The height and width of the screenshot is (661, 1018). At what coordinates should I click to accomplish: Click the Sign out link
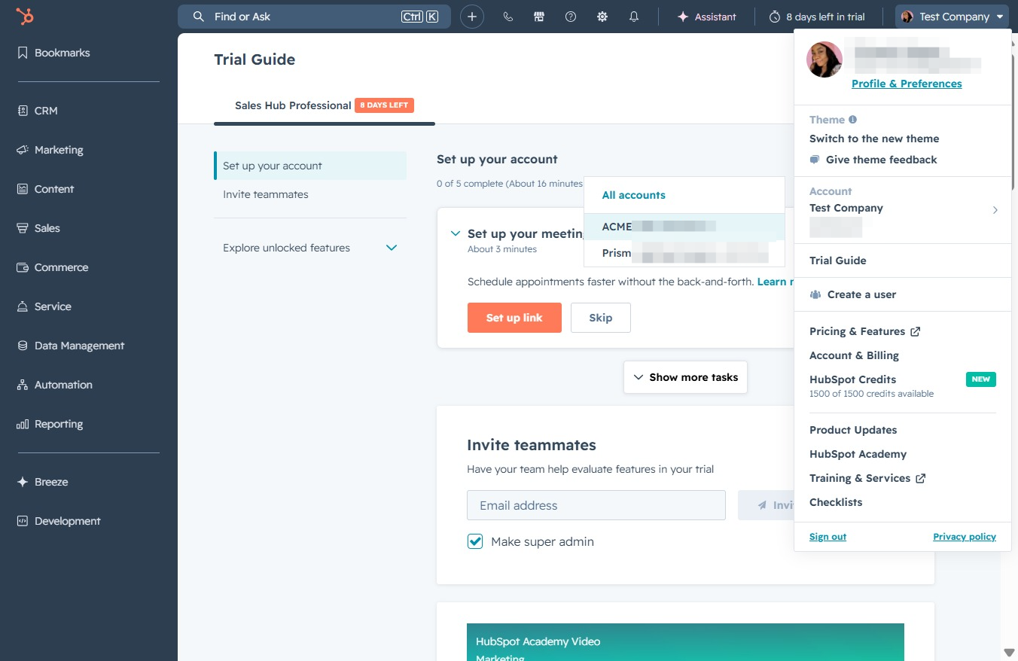click(x=828, y=537)
